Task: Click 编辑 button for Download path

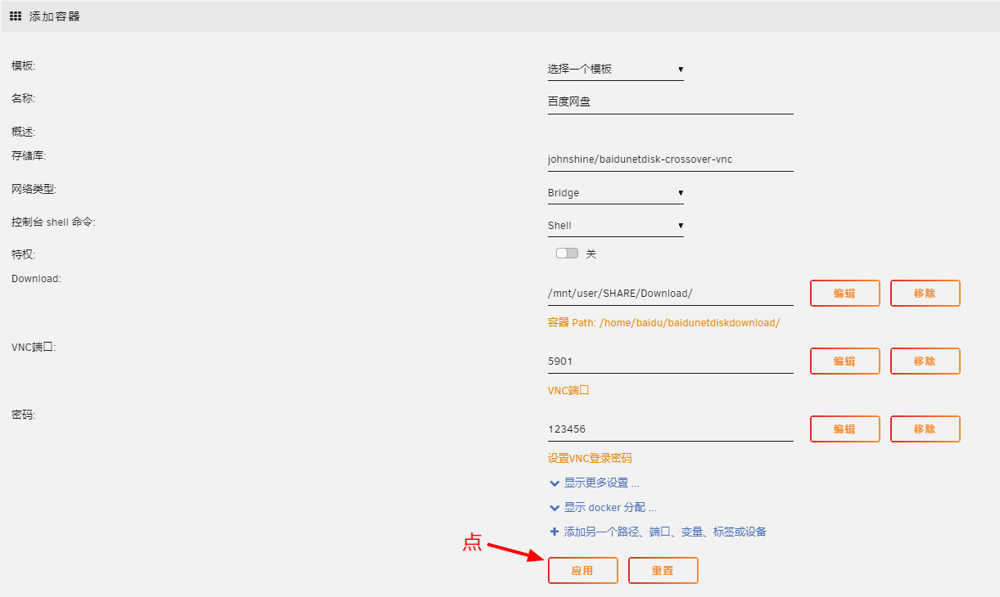Action: tap(844, 294)
